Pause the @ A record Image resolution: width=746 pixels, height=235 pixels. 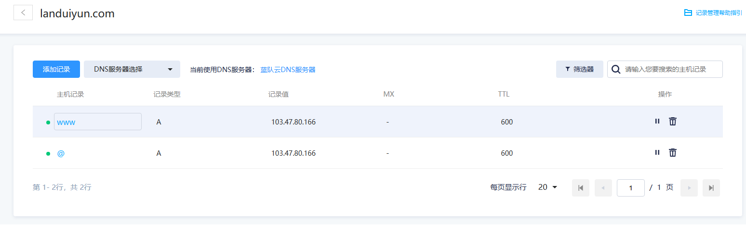click(x=657, y=153)
